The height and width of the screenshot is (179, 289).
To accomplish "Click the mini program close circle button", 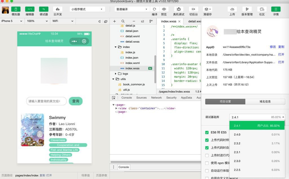I will 84,41.
